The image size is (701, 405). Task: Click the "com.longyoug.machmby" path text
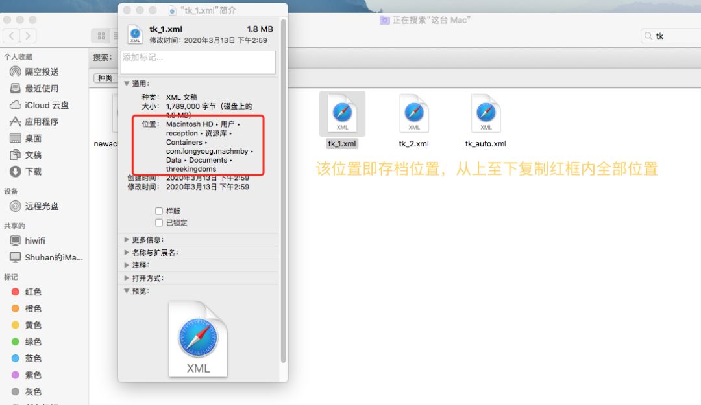point(207,151)
